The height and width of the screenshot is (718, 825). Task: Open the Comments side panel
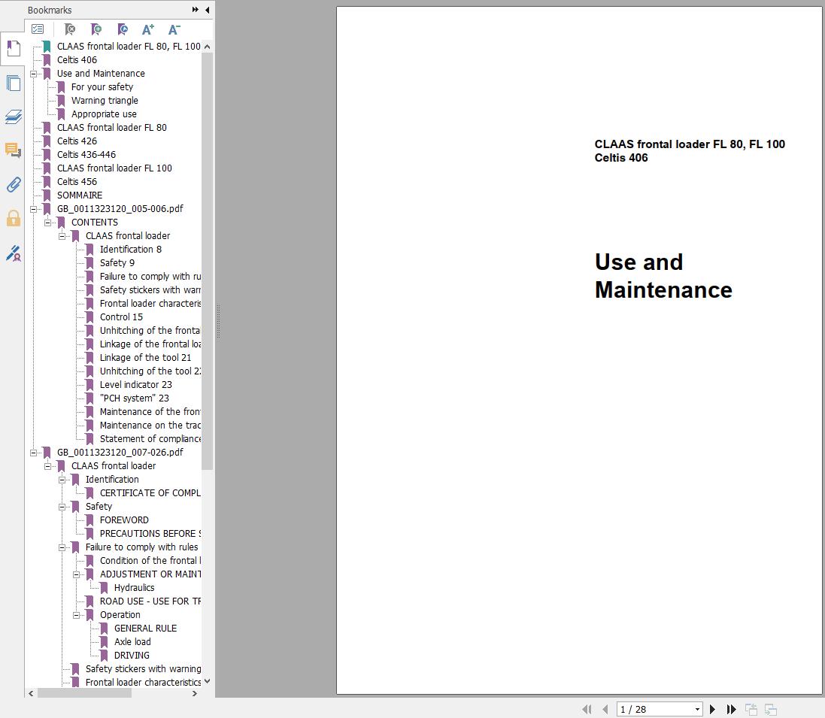click(13, 150)
